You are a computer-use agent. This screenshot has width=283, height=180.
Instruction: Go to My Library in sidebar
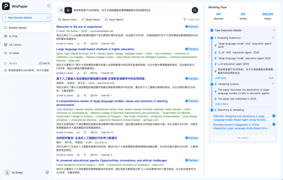pyautogui.click(x=15, y=45)
